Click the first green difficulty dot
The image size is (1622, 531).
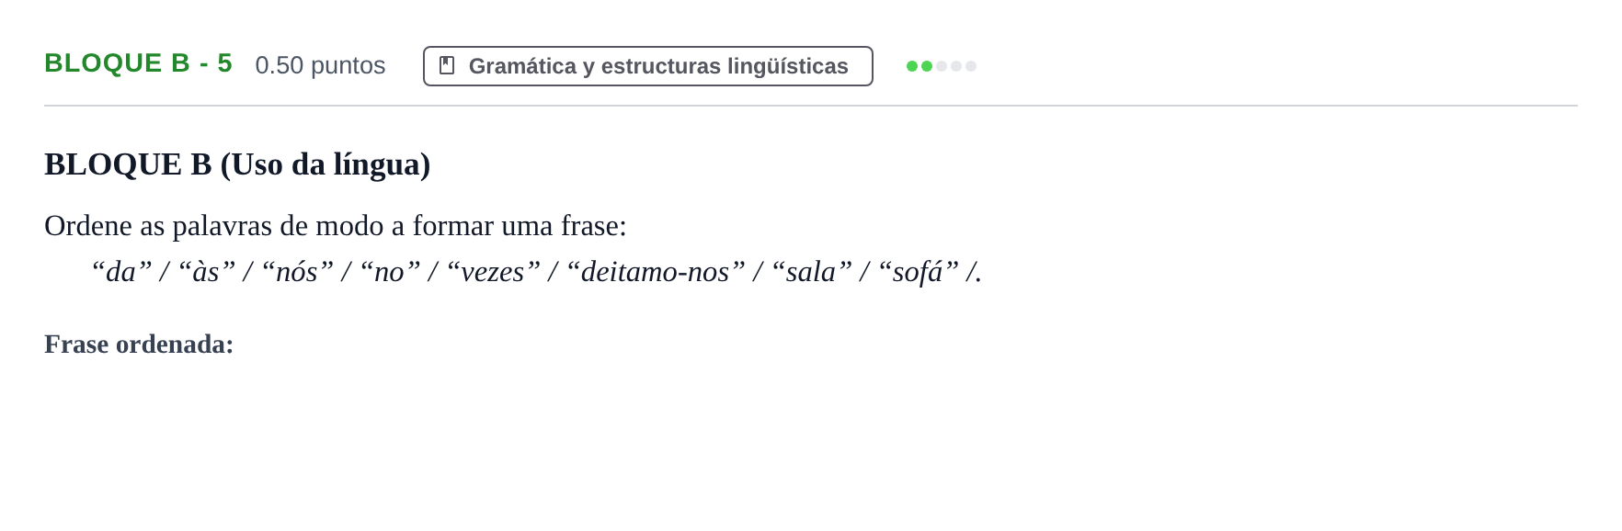(x=912, y=66)
